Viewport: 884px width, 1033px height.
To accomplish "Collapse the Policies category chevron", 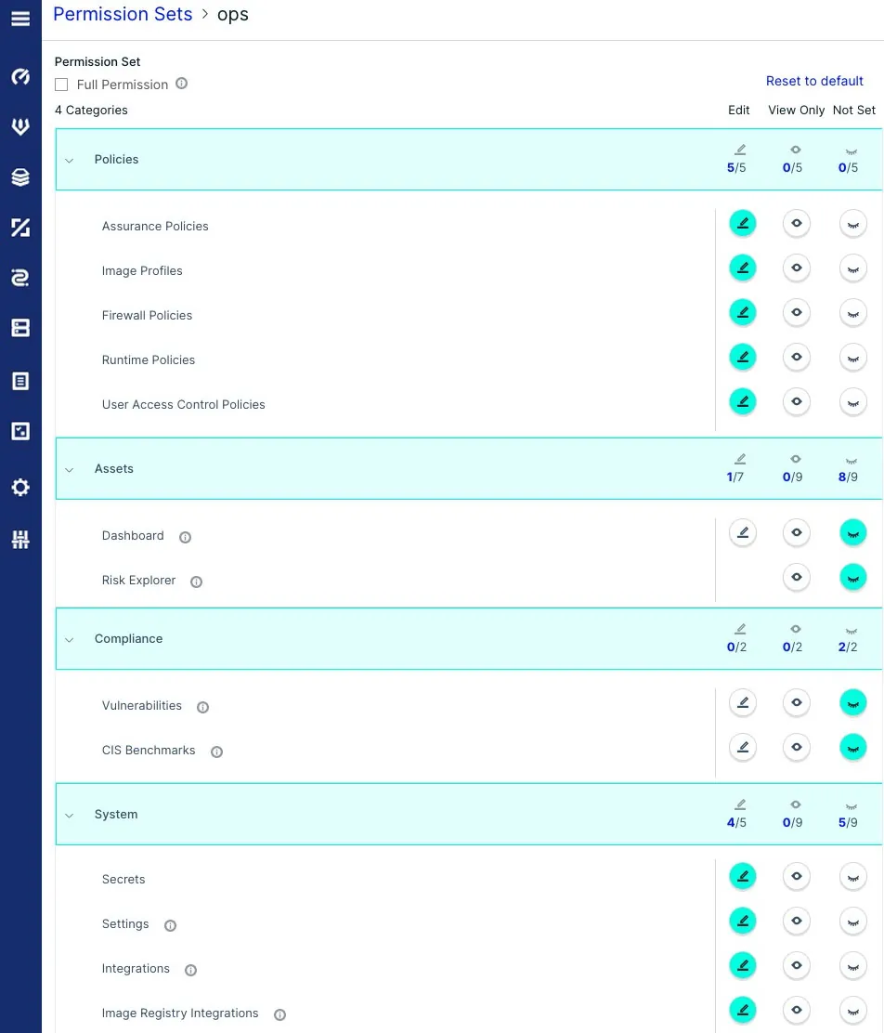I will (x=69, y=160).
